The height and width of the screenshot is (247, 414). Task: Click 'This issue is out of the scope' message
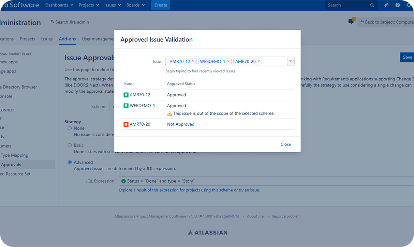(224, 113)
